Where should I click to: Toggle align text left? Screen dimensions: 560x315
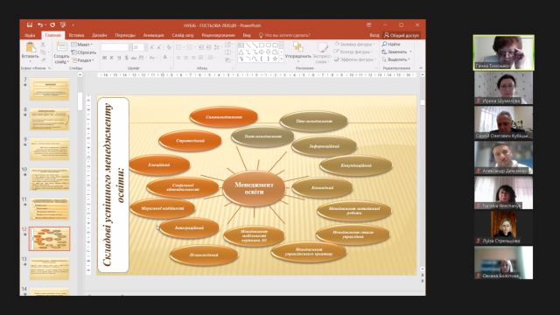coord(178,58)
